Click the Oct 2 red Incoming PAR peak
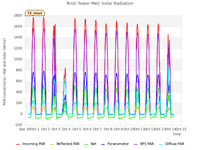The width and height of the screenshot is (200, 150). 44,18
